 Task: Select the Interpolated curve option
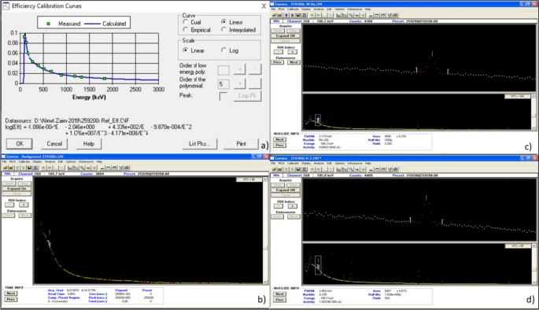coord(223,30)
